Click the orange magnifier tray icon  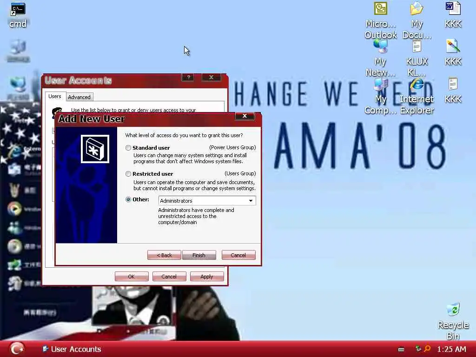[428, 349]
